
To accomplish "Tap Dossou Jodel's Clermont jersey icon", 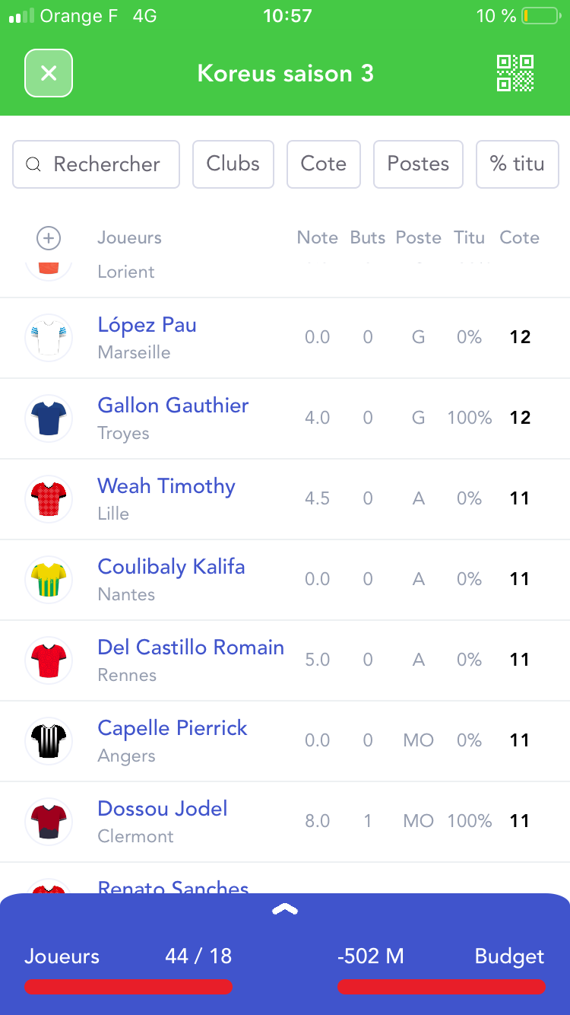I will 49,821.
